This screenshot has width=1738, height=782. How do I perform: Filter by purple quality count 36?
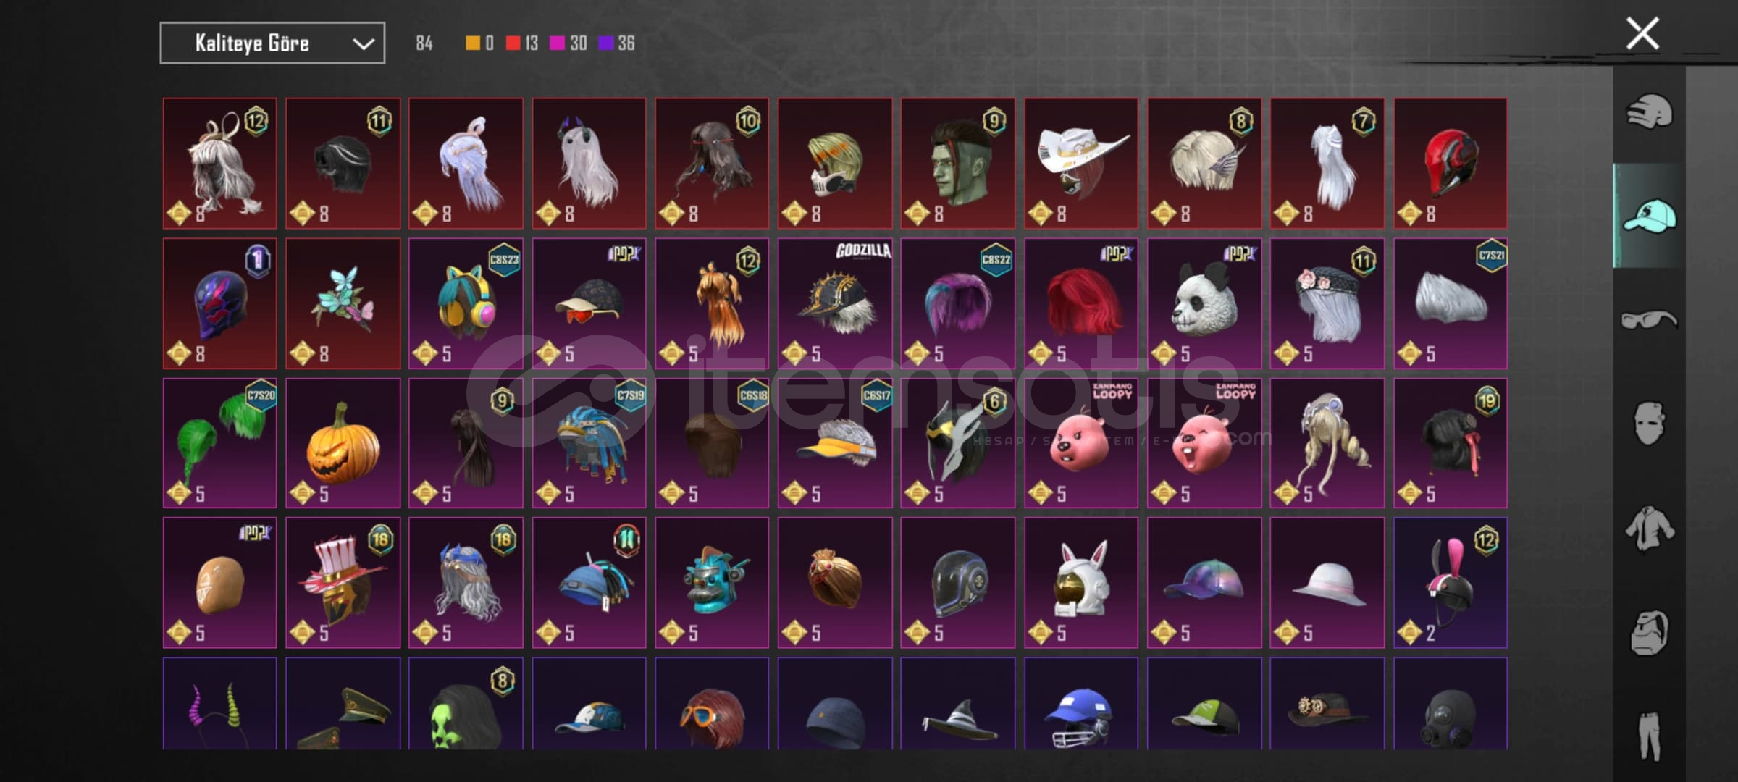click(616, 43)
